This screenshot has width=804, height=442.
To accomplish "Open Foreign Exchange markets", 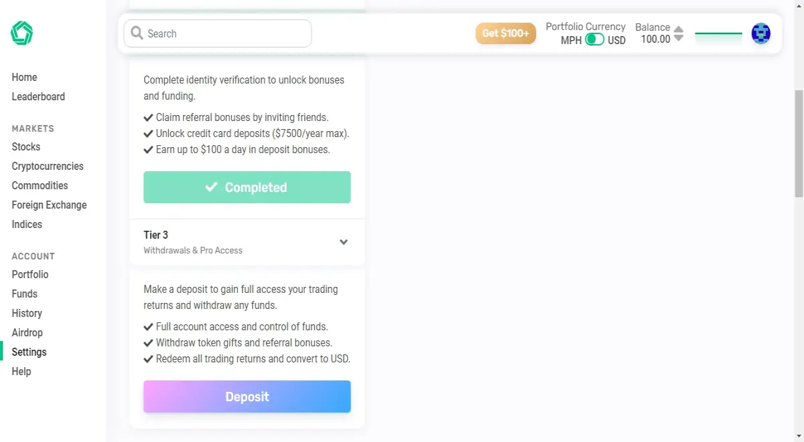I will point(49,205).
